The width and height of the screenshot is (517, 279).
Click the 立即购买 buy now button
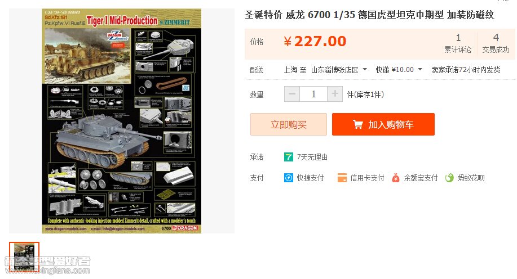click(289, 124)
